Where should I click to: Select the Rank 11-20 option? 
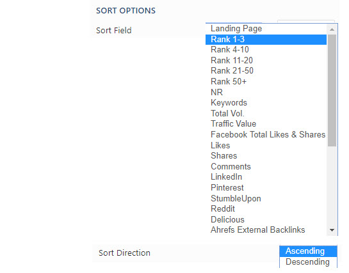pyautogui.click(x=266, y=61)
